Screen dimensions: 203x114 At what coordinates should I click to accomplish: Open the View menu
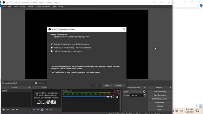click(16, 7)
